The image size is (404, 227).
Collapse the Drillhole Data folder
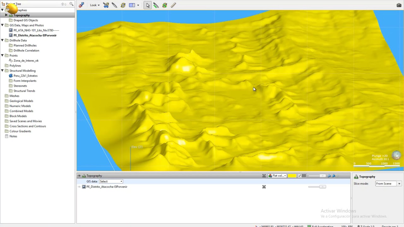click(2, 40)
